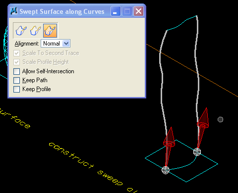Click the right sphere point handle

tap(197, 152)
